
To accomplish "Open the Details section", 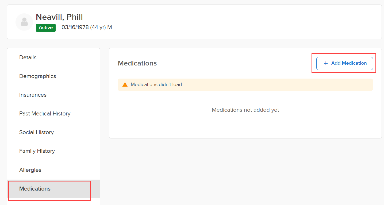I will coord(28,57).
